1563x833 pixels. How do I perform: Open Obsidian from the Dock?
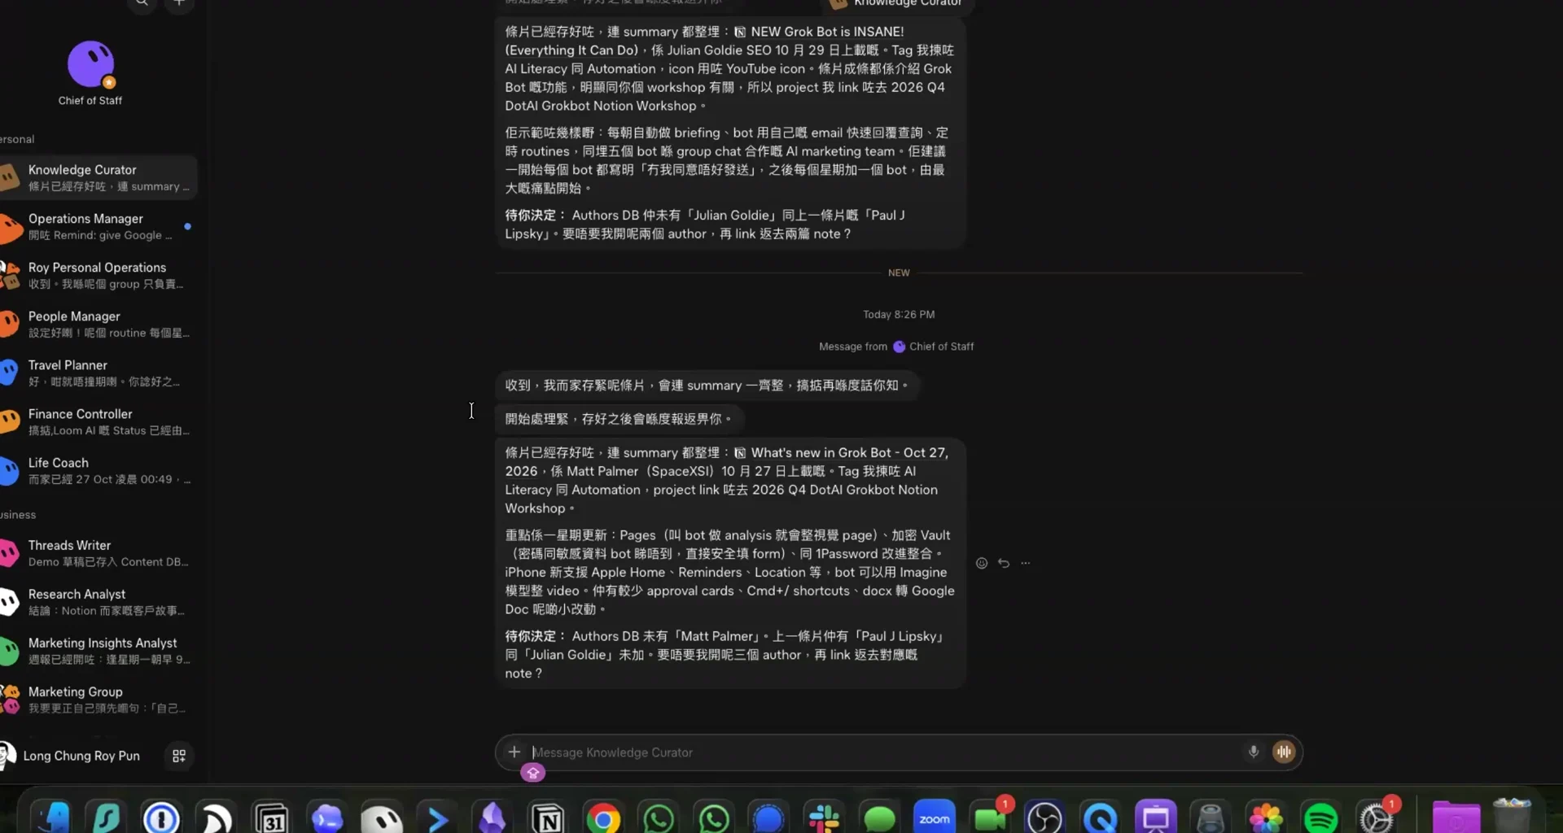(x=493, y=818)
